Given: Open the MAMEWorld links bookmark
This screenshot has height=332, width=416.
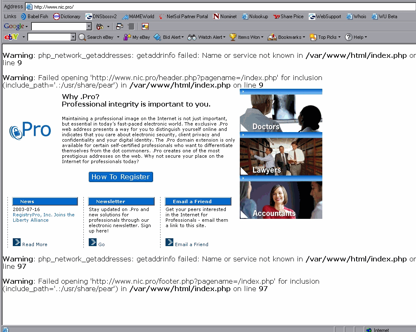Looking at the screenshot, I should 138,17.
